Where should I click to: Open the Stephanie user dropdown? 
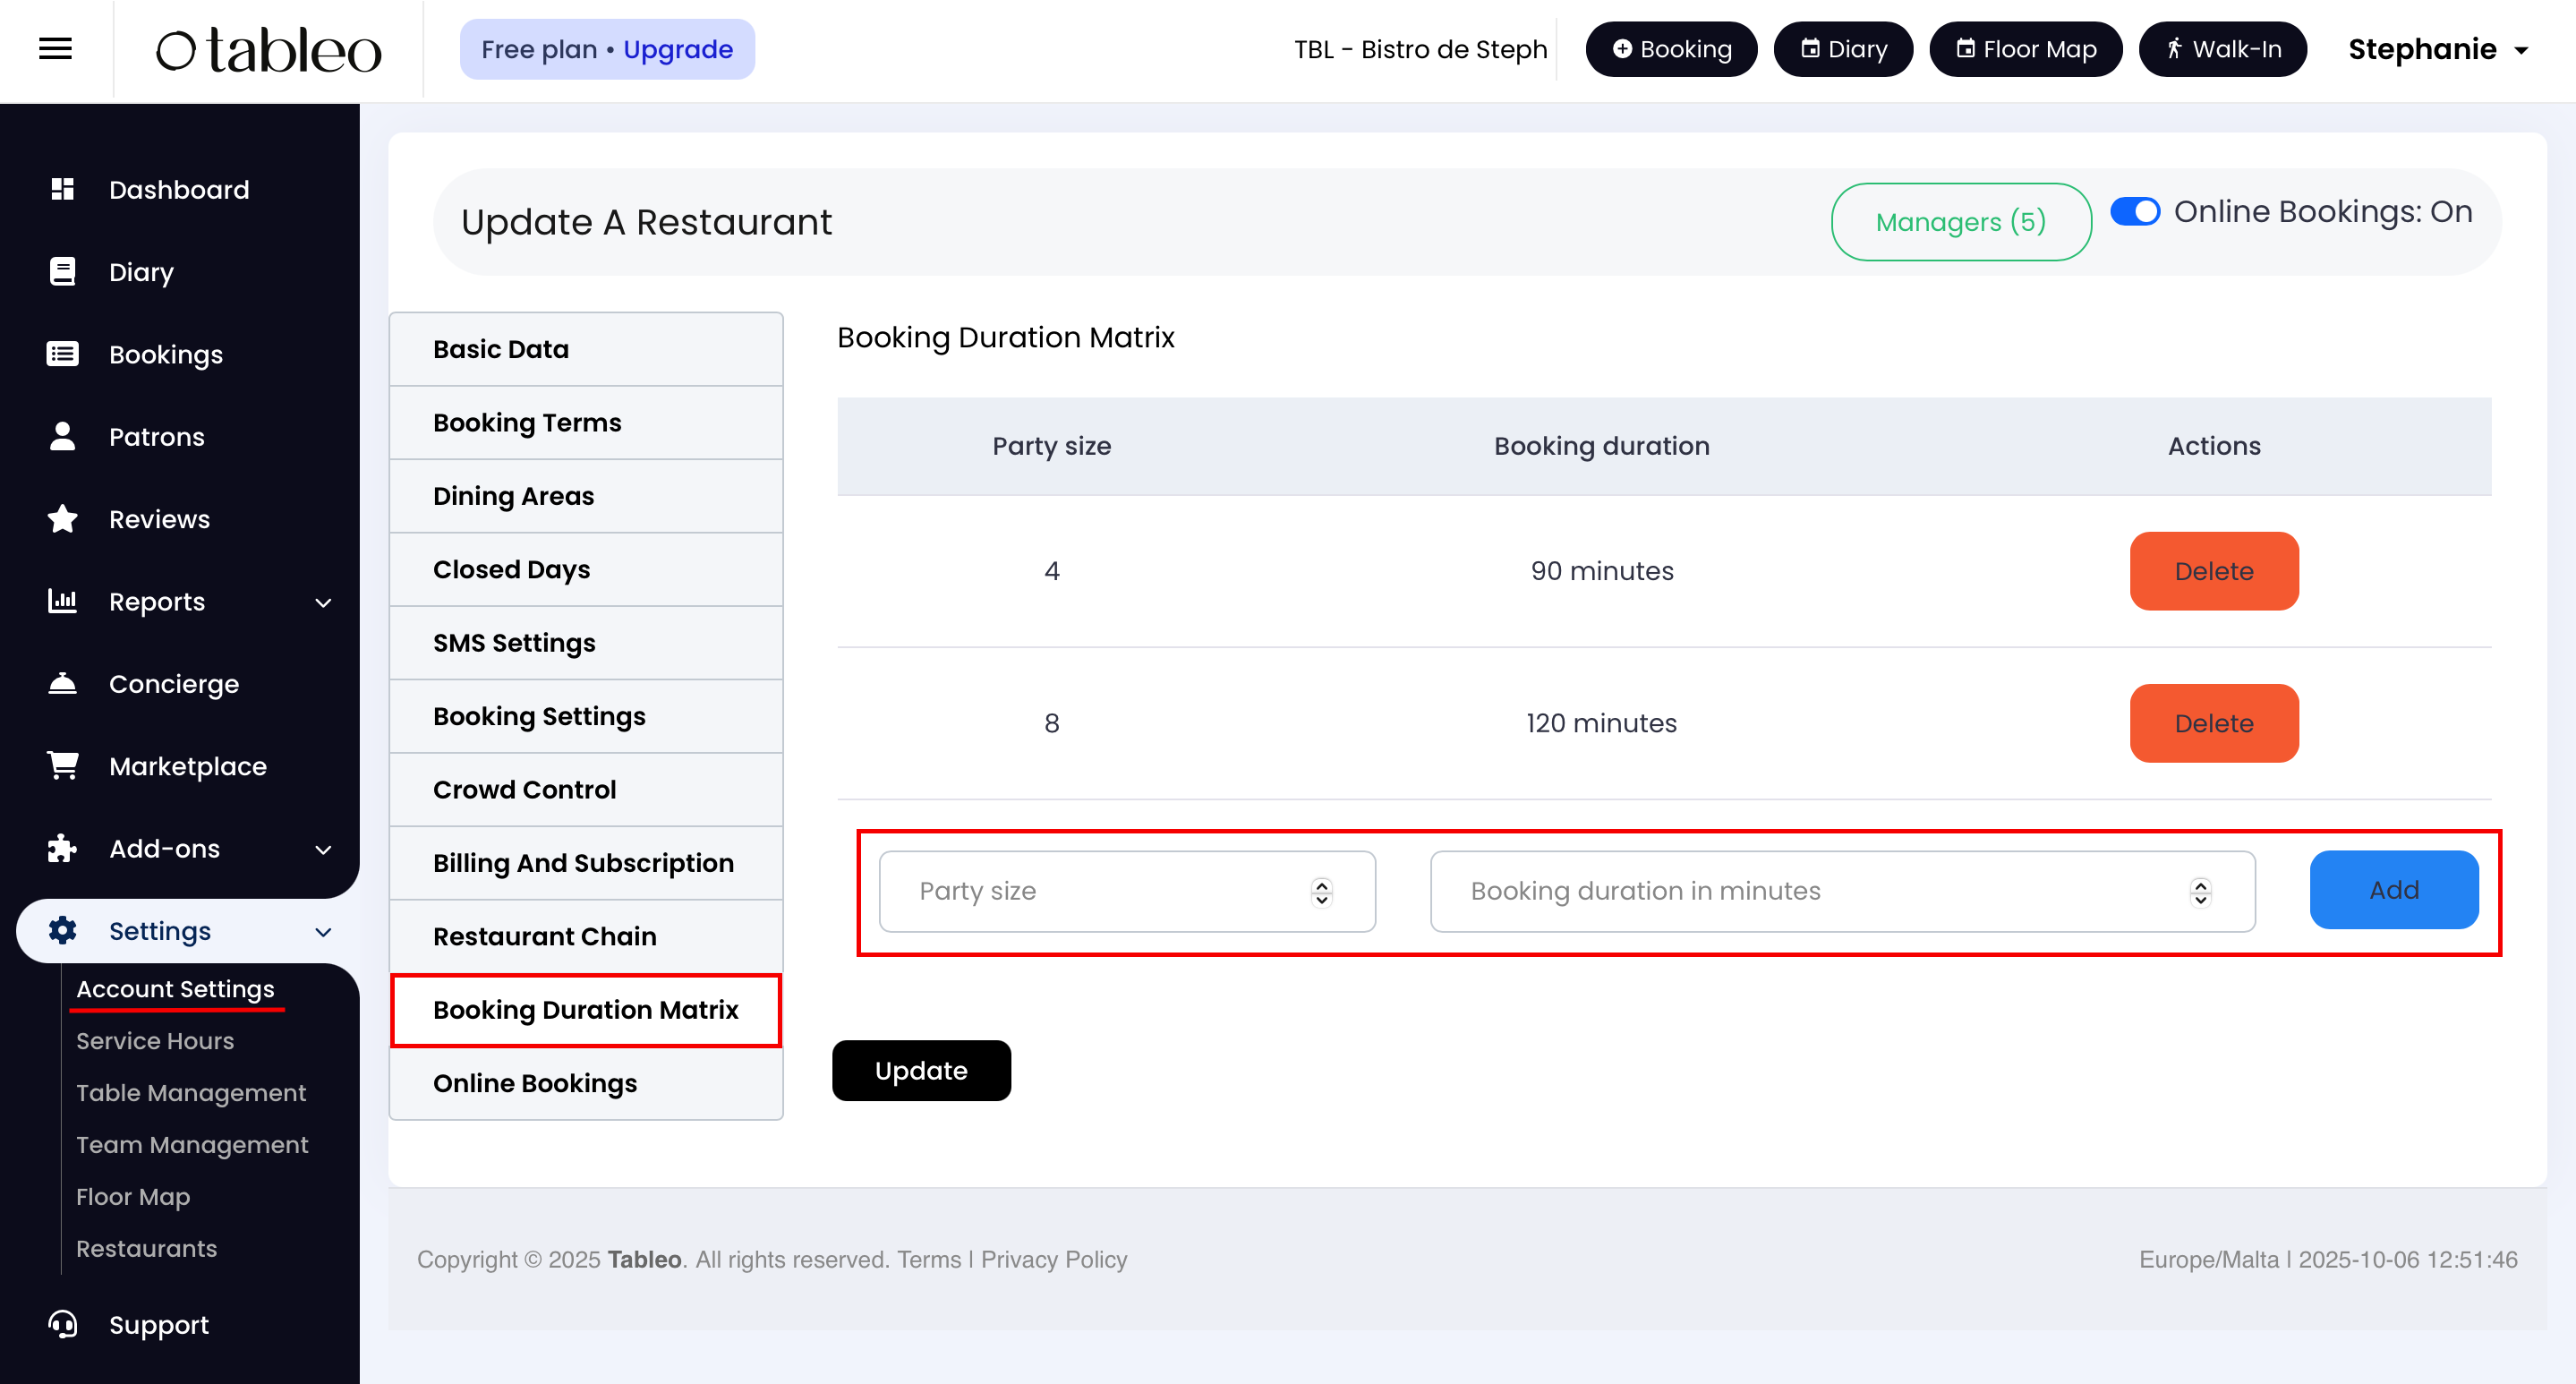[2437, 49]
